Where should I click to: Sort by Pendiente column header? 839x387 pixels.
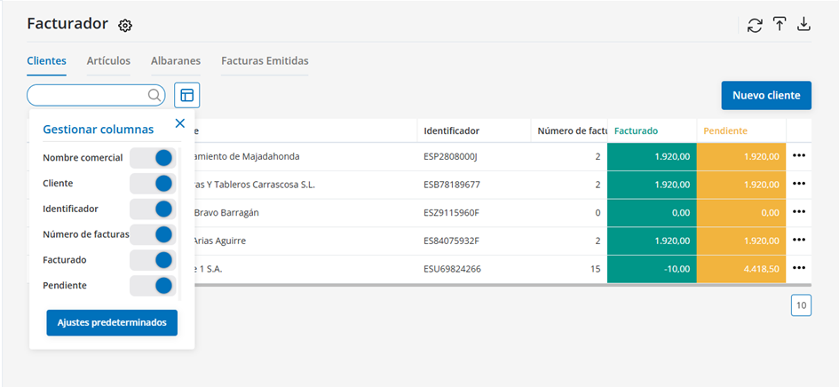741,130
